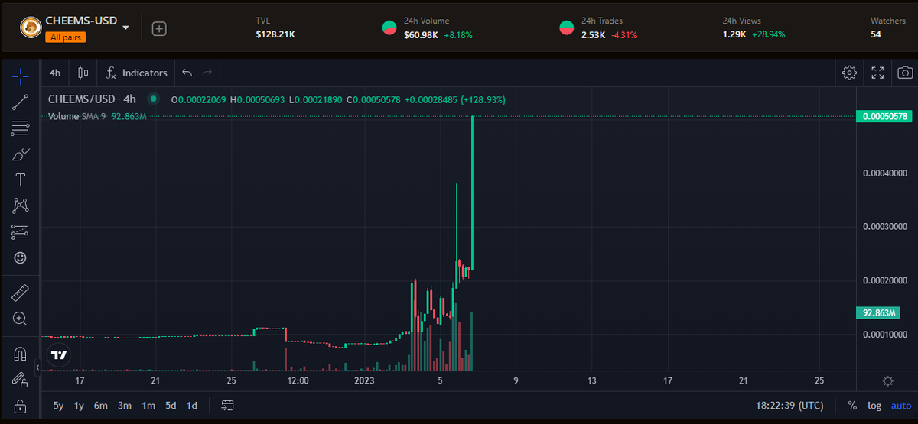This screenshot has height=424, width=918.
Task: Activate the zoom in tool
Action: (21, 319)
